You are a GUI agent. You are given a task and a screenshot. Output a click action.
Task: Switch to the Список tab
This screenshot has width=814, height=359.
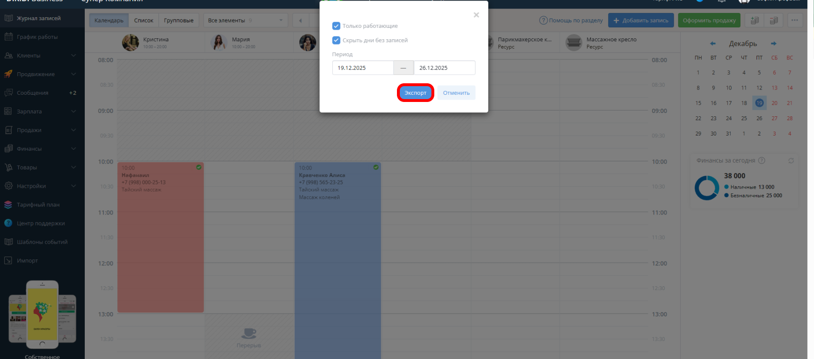coord(144,20)
